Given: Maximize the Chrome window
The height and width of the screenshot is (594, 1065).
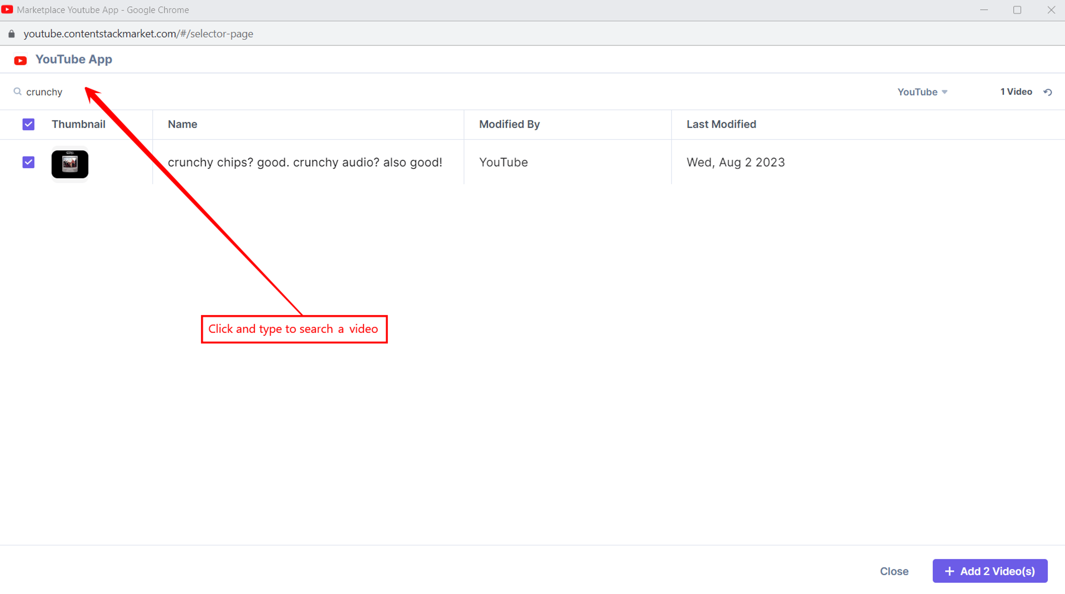Looking at the screenshot, I should (x=1017, y=10).
